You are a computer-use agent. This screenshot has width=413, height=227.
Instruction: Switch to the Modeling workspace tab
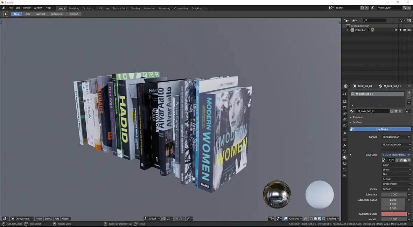coord(74,8)
